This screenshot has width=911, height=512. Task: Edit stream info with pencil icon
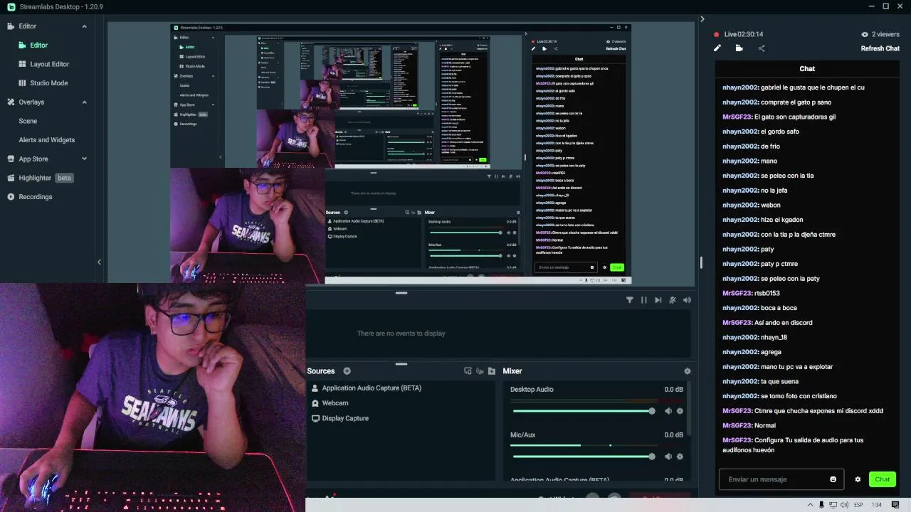(717, 48)
